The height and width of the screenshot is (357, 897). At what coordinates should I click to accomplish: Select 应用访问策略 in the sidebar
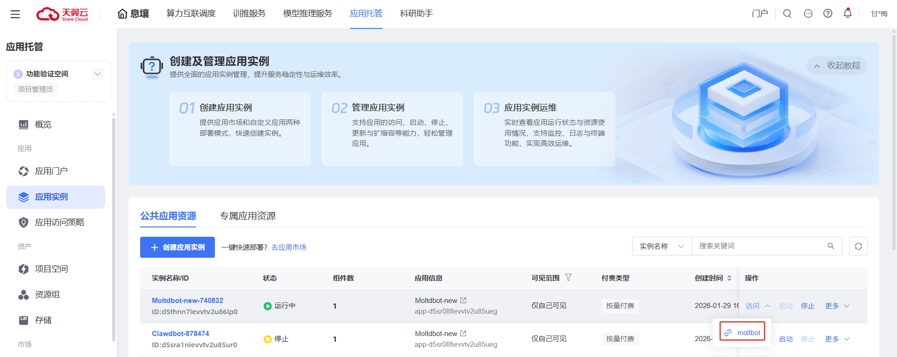pos(59,222)
